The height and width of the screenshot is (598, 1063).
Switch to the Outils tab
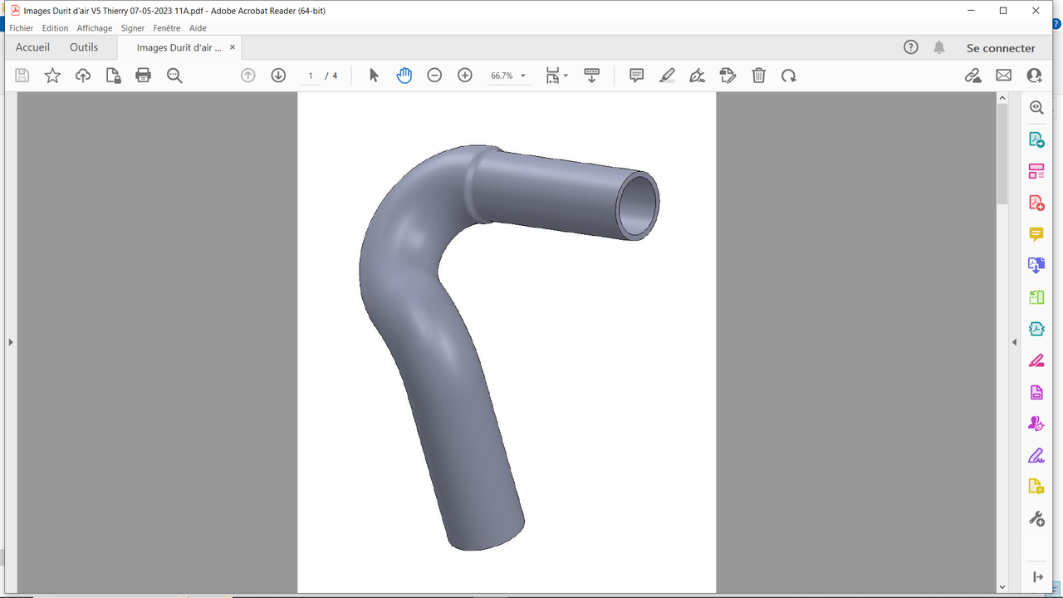click(84, 47)
